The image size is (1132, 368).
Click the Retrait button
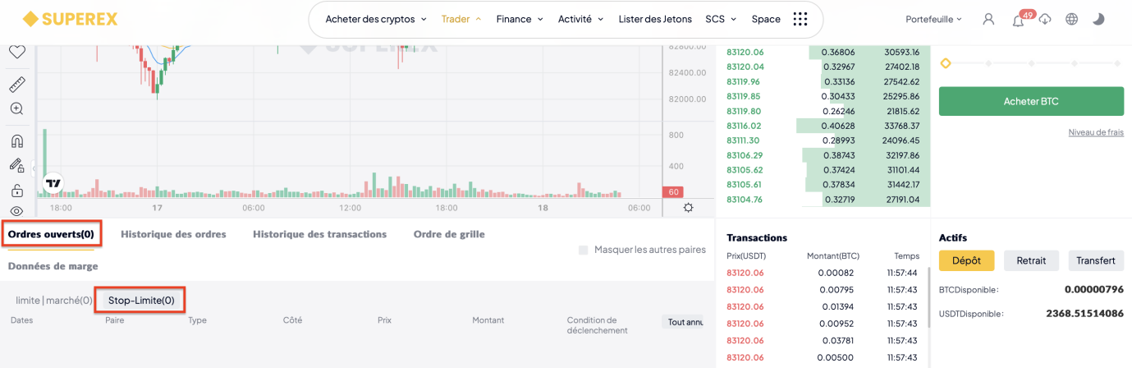click(x=1031, y=260)
